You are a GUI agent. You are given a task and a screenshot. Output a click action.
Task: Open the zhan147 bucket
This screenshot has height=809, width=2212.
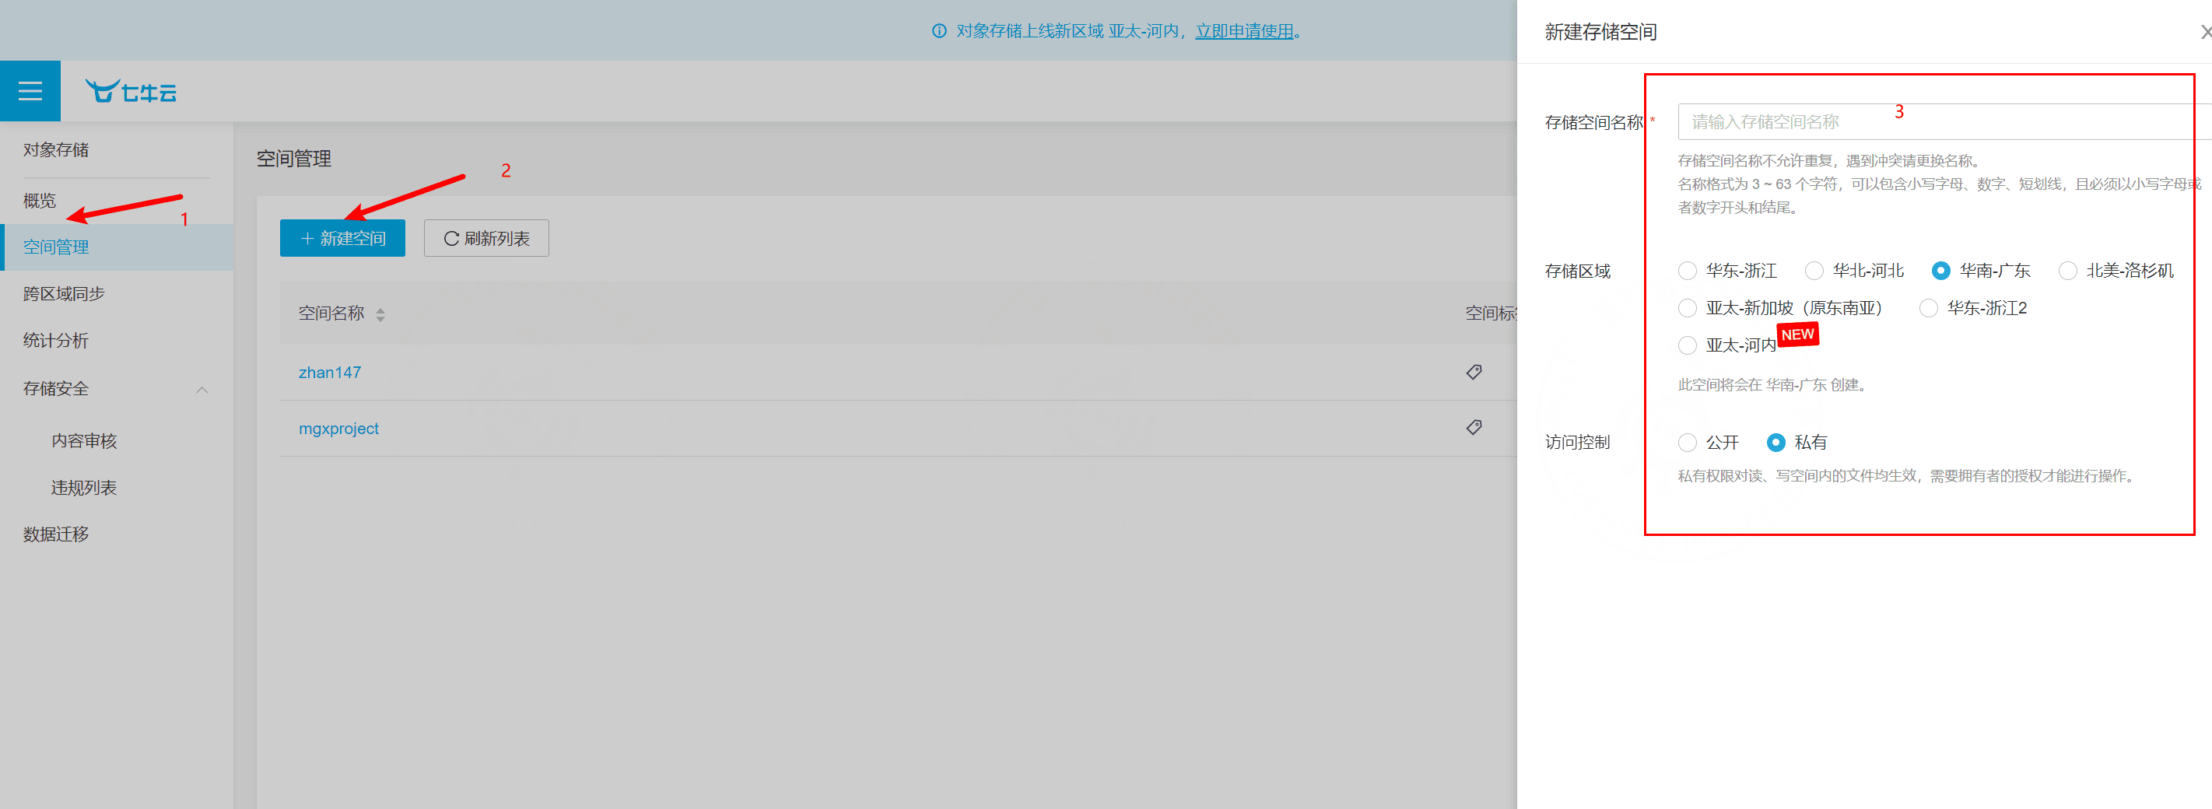pos(330,373)
